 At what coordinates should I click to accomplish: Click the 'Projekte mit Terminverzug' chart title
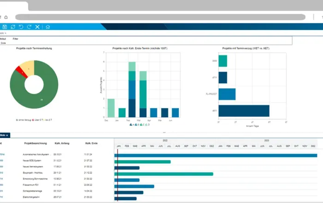[x=246, y=48]
